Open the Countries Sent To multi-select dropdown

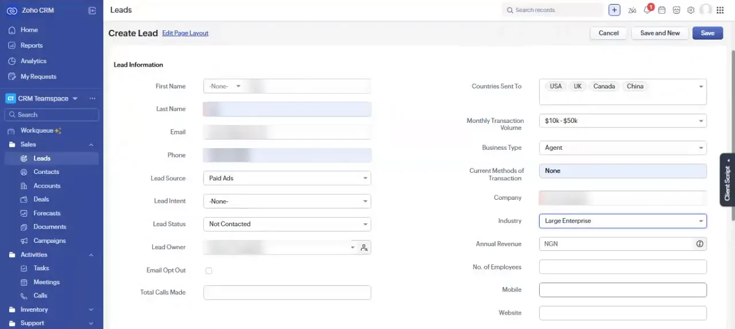click(623, 92)
